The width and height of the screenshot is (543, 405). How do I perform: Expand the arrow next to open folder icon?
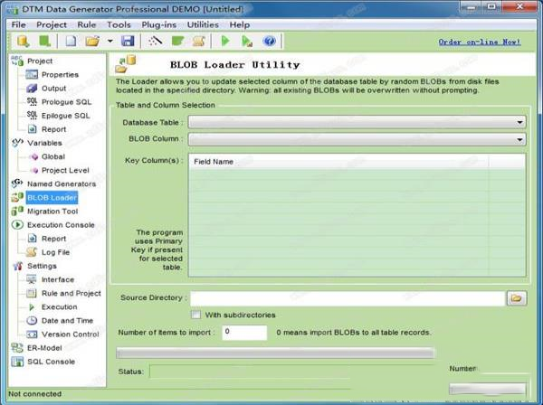(110, 42)
